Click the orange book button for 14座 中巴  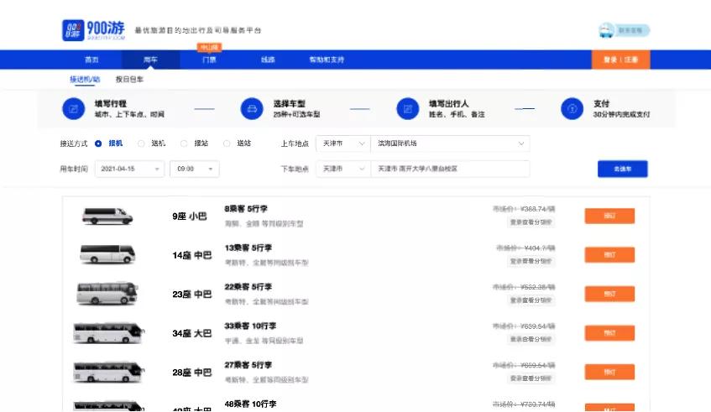pyautogui.click(x=609, y=255)
